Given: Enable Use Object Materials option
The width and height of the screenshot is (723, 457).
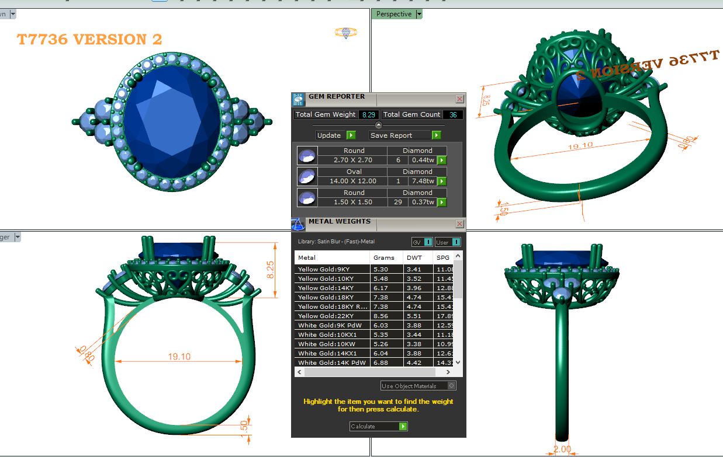Looking at the screenshot, I should point(451,386).
